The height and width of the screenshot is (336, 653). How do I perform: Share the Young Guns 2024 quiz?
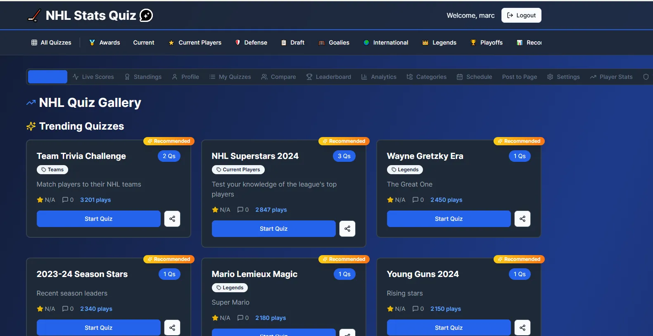pyautogui.click(x=522, y=328)
